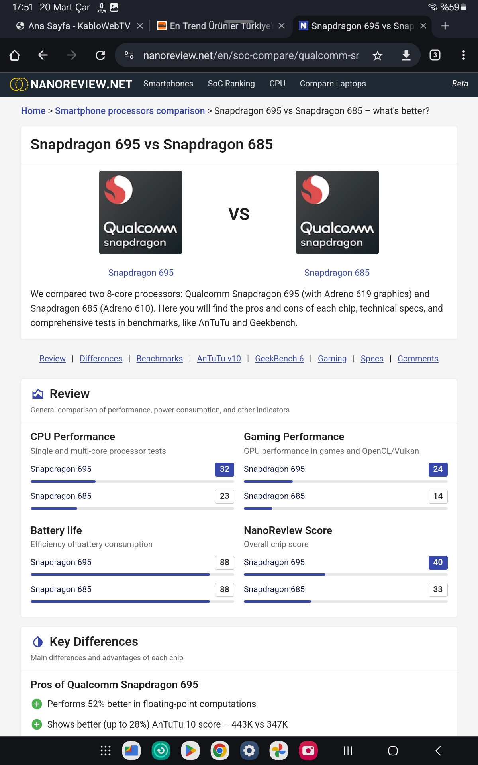
Task: Open a new tab with plus icon
Action: (x=445, y=26)
